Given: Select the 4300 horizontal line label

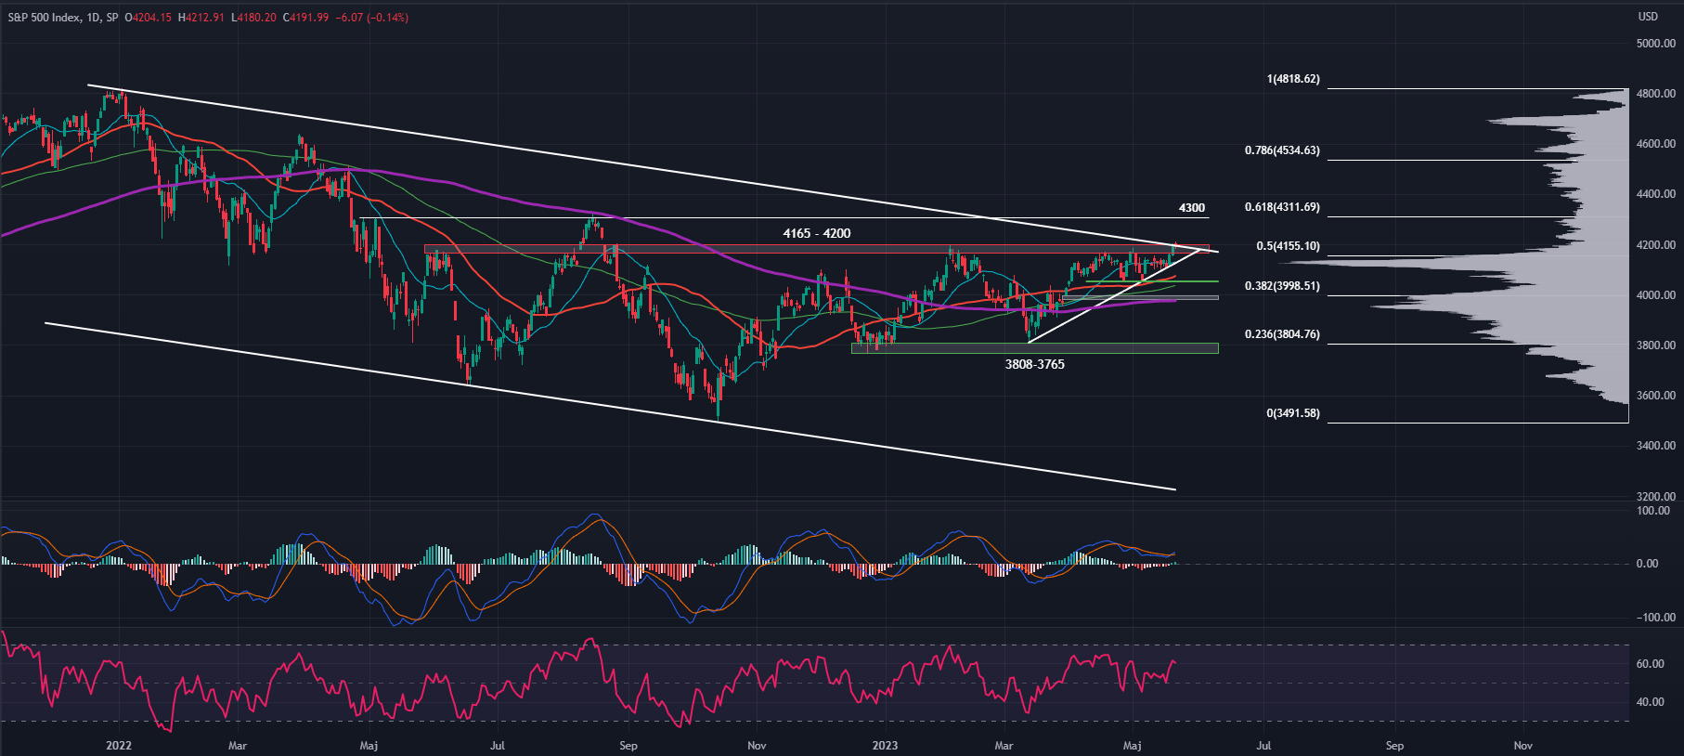Looking at the screenshot, I should pos(1191,209).
